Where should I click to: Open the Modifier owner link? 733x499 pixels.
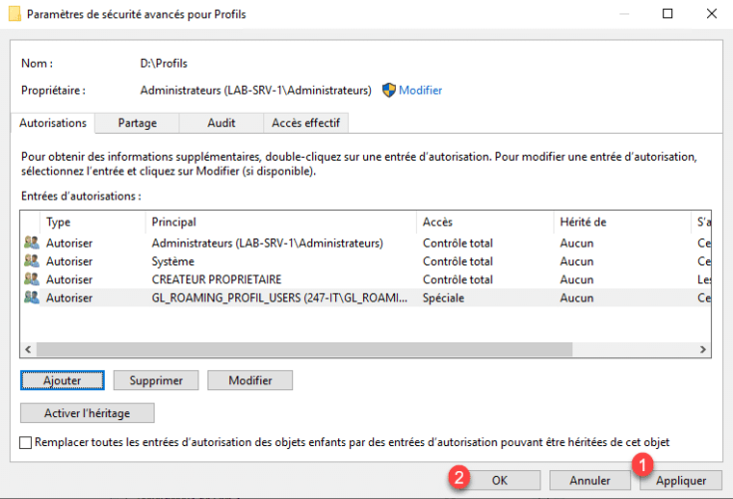coord(420,90)
